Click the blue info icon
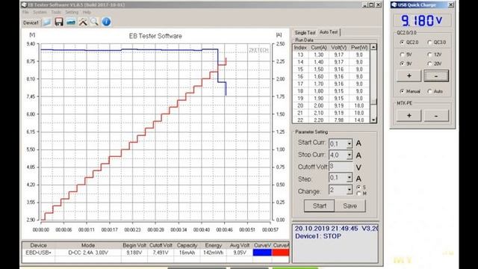 106,22
